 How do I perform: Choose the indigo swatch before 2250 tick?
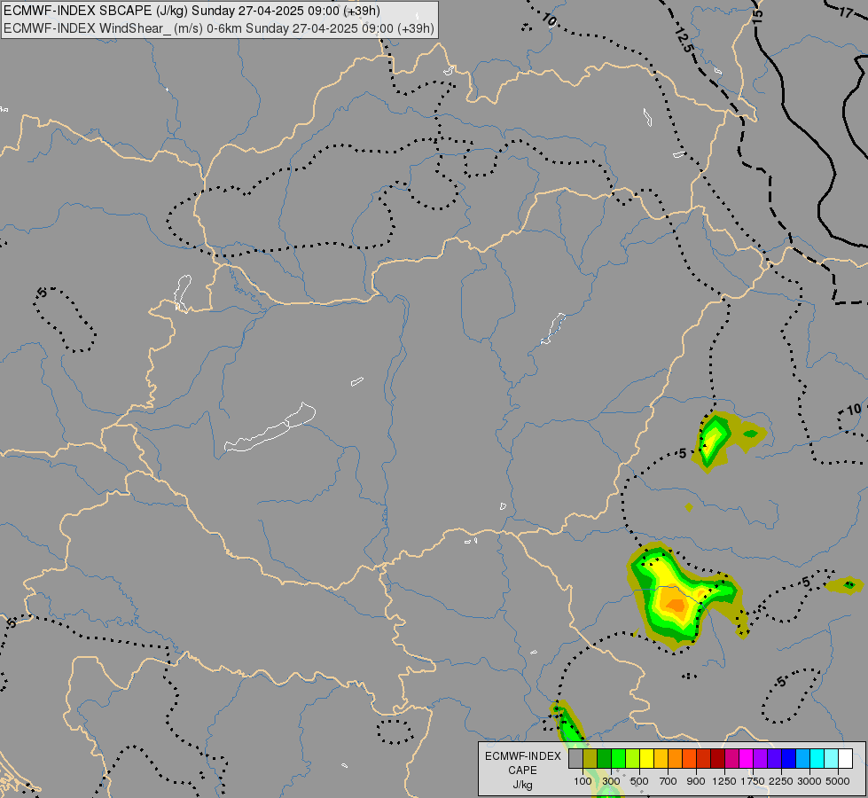774,759
